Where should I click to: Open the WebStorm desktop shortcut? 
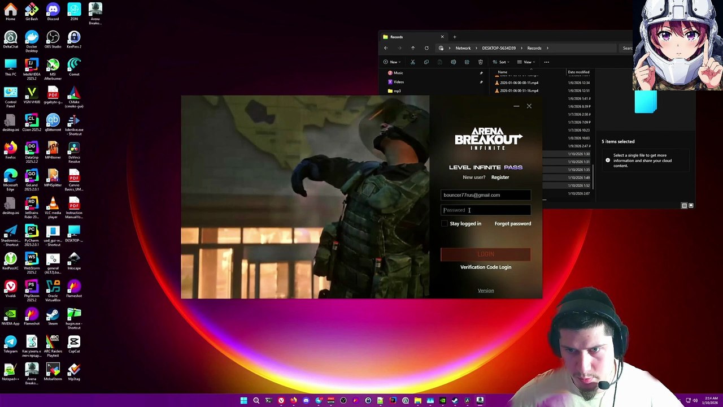[32, 263]
